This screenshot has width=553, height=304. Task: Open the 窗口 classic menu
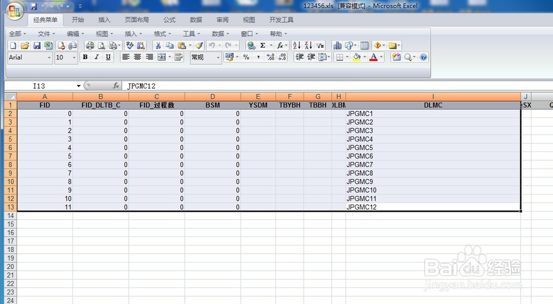(249, 34)
